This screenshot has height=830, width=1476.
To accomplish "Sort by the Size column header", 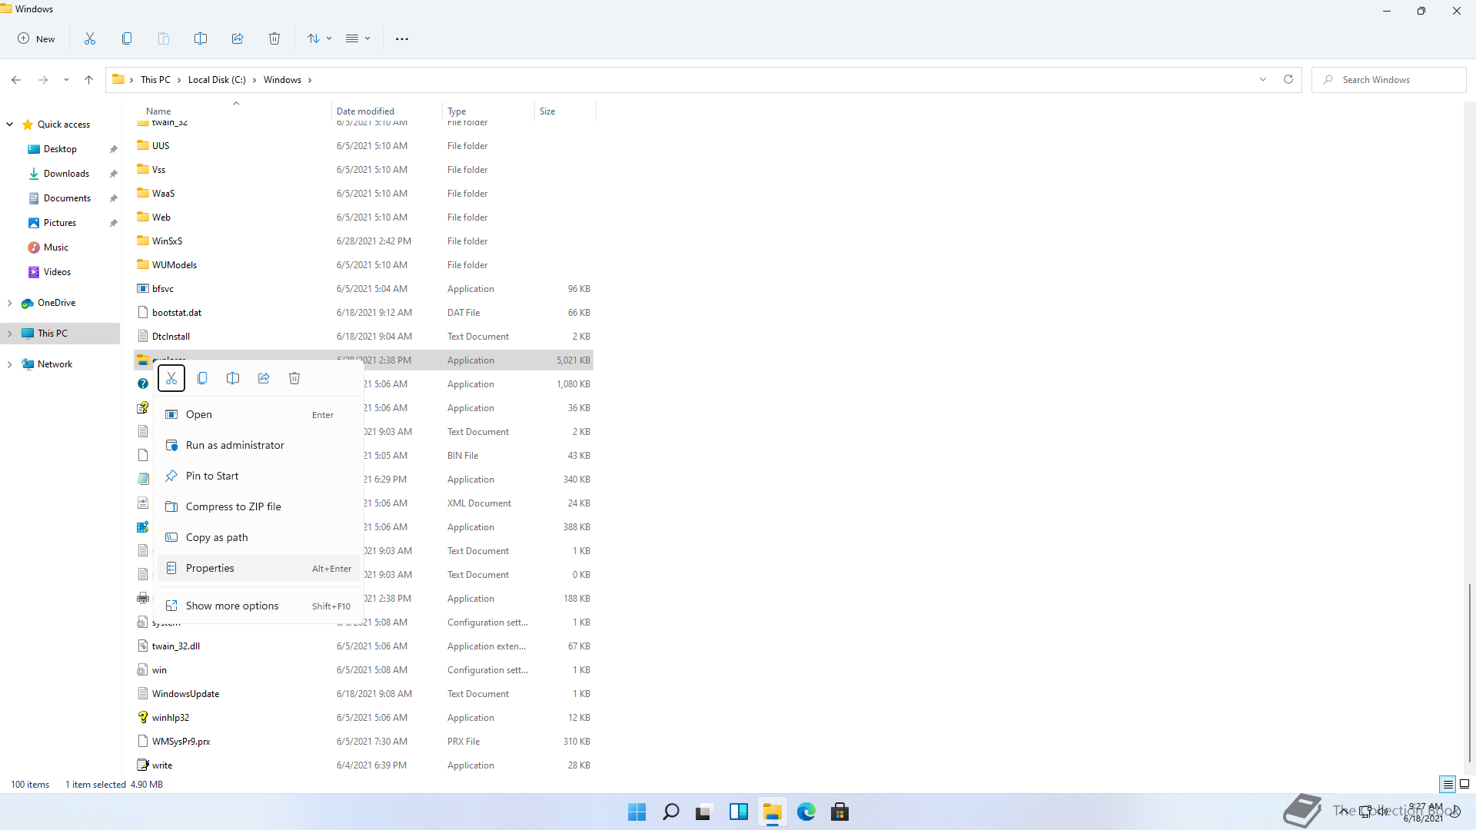I will click(x=565, y=111).
